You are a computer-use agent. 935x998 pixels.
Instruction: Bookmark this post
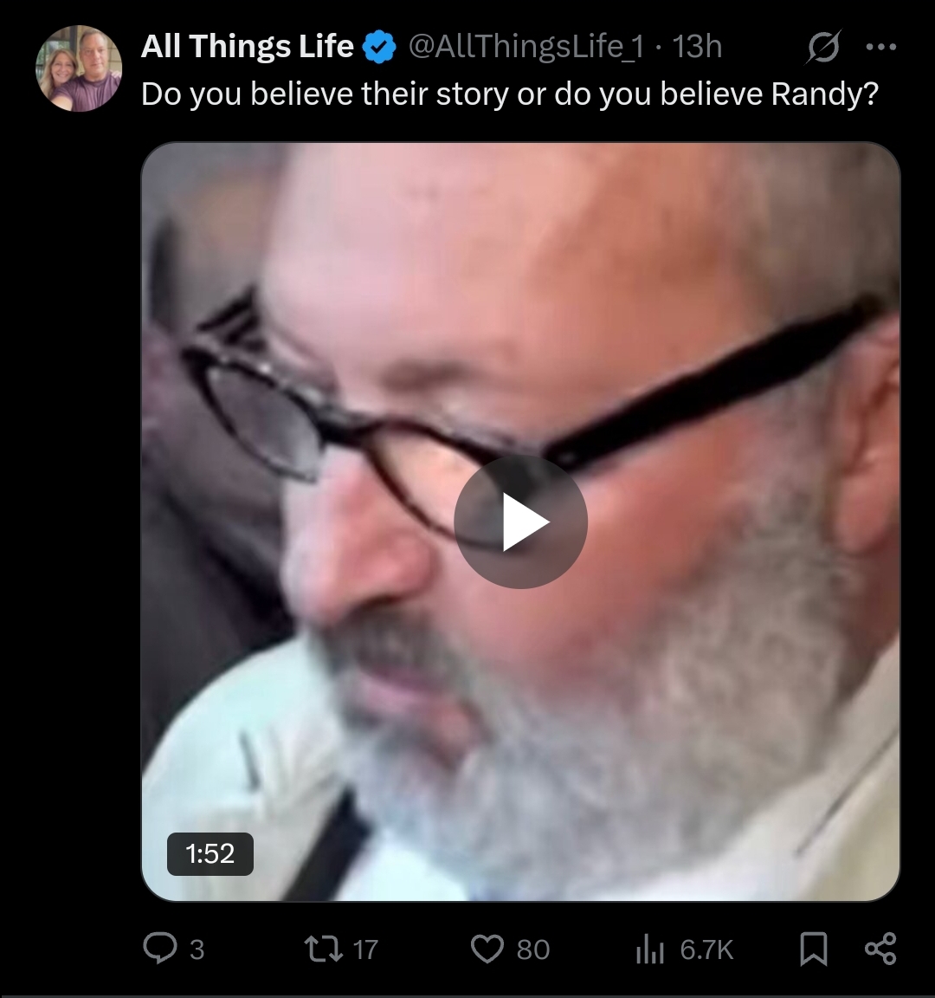coord(814,949)
